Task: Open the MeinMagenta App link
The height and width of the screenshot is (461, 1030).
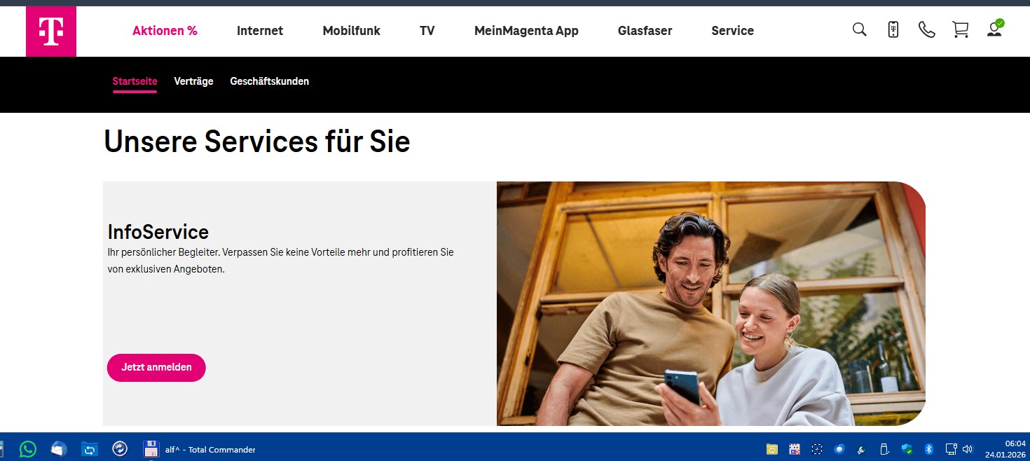Action: [526, 31]
